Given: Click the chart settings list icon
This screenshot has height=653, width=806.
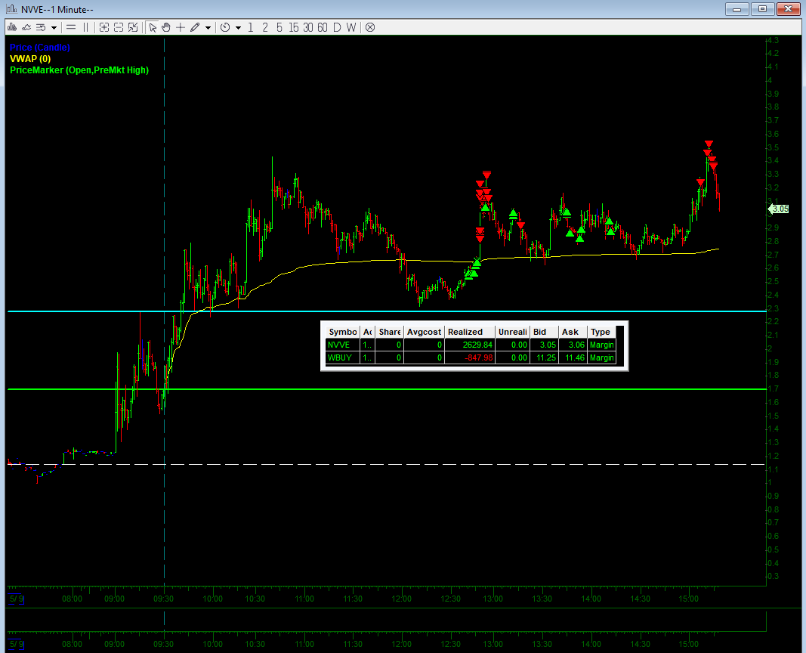Looking at the screenshot, I should click(41, 27).
